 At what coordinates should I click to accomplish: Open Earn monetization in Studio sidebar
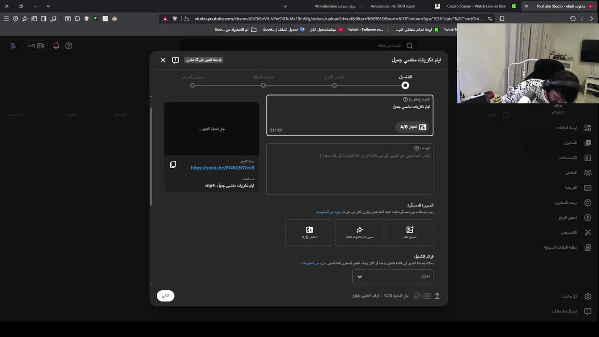coord(575,218)
